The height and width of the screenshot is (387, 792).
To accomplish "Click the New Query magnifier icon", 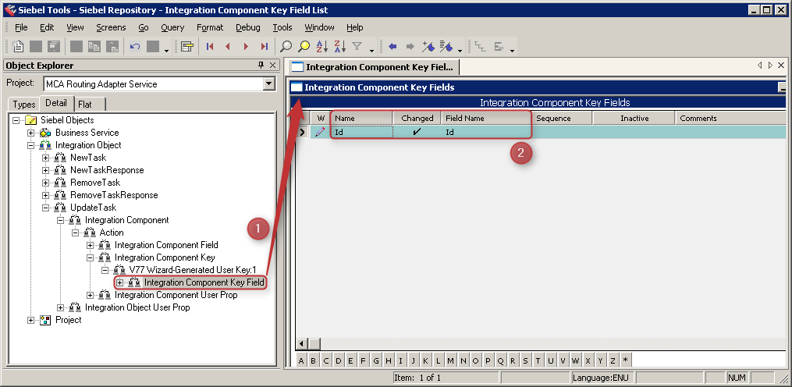I will point(286,47).
